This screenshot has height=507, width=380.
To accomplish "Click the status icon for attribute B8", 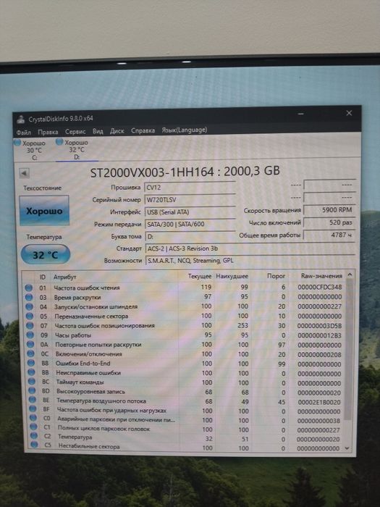I will [31, 363].
